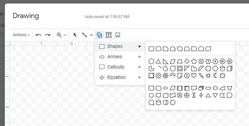Select the sun shape
The width and height of the screenshot is (249, 126).
208,76
